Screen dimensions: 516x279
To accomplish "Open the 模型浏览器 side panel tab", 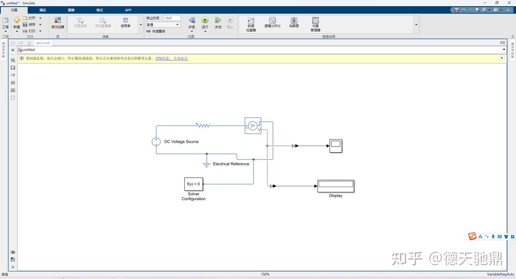I will point(4,50).
